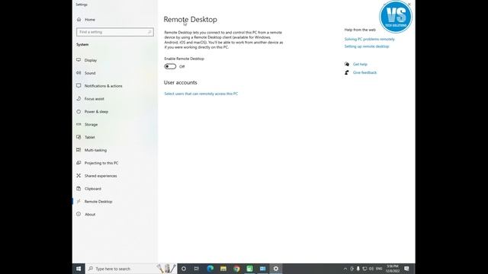Open Task View on the taskbar

point(197,269)
